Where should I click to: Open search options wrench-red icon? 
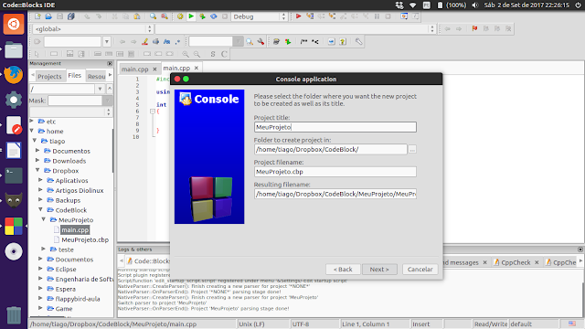(261, 42)
